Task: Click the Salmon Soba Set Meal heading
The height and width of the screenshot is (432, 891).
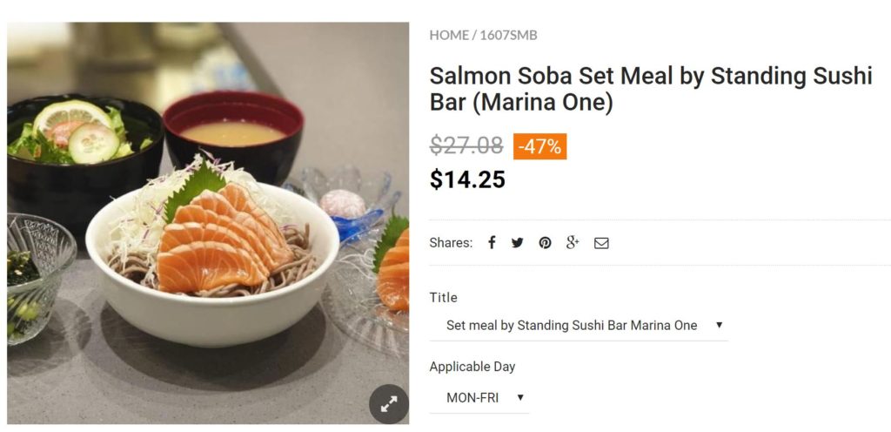Action: click(650, 89)
